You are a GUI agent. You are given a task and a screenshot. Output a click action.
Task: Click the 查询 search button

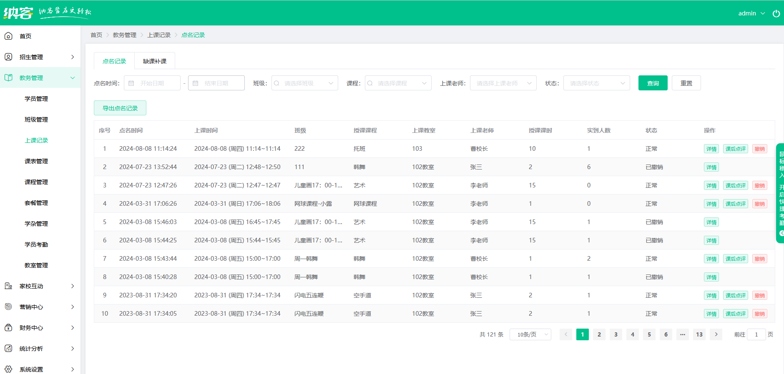(653, 83)
